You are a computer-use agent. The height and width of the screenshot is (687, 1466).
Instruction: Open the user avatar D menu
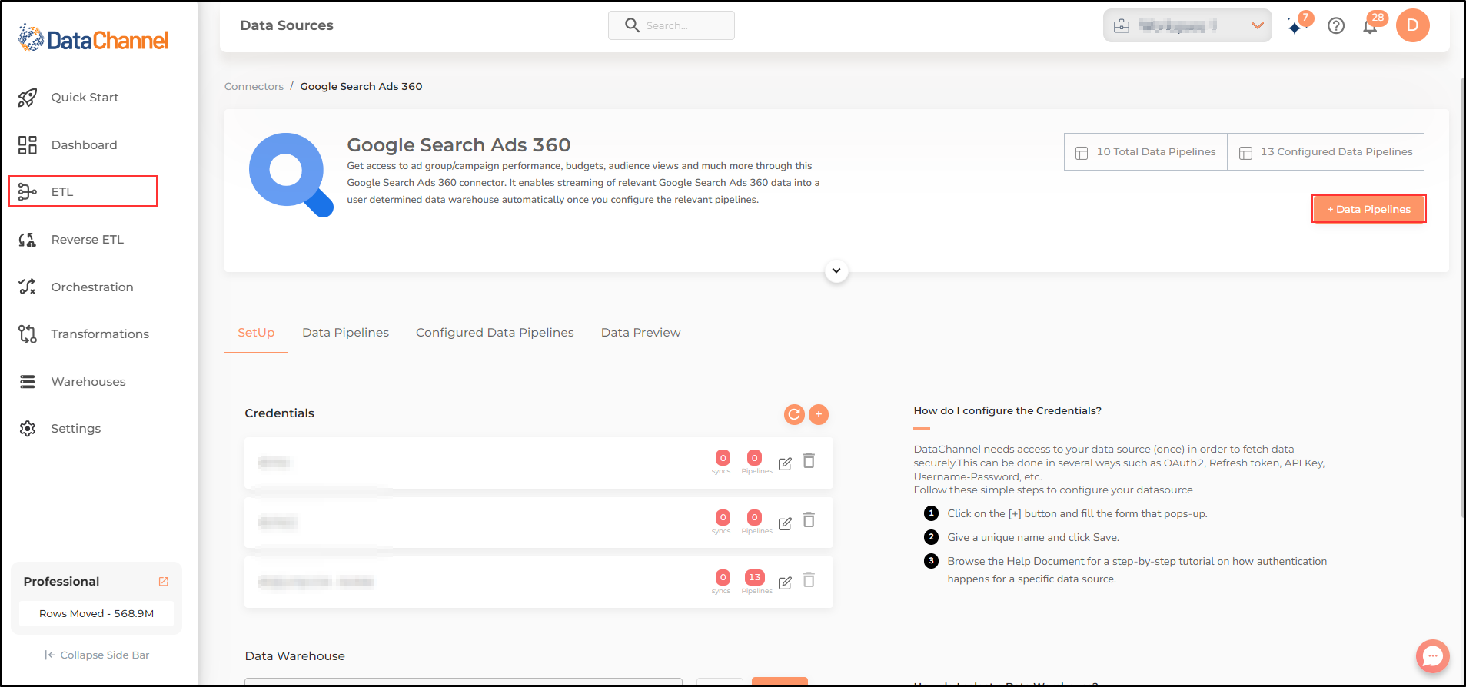[1412, 25]
